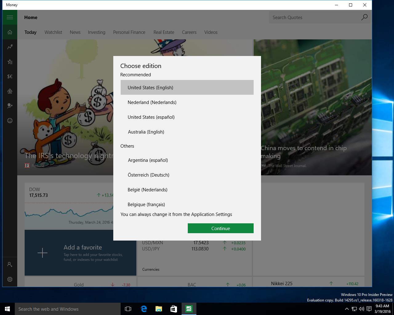Open the USD/JPY currency row
Screen dimensions: 394x315
point(194,249)
